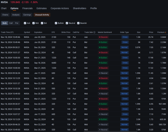168x132 pixels.
Task: Select the Put filter option
Action: [17, 23]
